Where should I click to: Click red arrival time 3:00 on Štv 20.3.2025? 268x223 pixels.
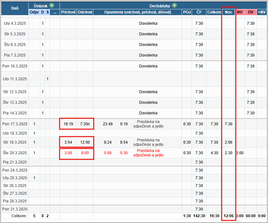pyautogui.click(x=68, y=153)
